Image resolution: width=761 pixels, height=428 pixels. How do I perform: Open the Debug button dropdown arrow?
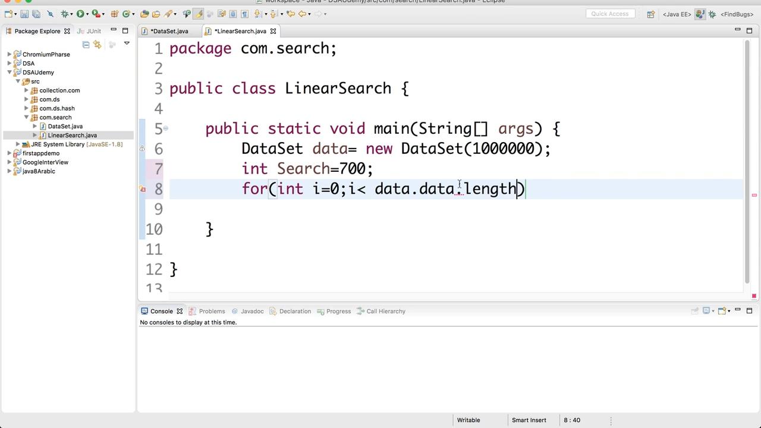click(71, 14)
